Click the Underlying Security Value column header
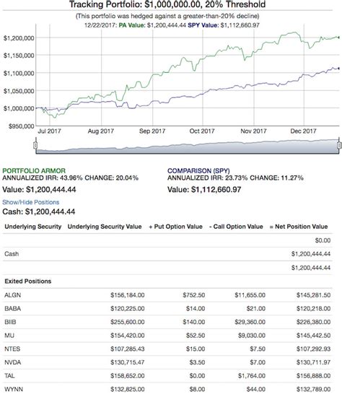Image resolution: width=342 pixels, height=394 pixels. [x=105, y=227]
